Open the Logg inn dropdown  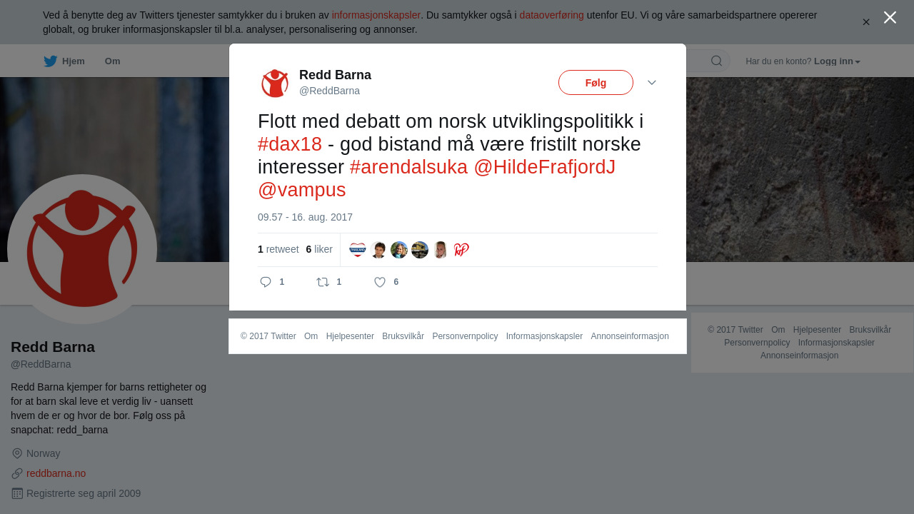coord(837,61)
